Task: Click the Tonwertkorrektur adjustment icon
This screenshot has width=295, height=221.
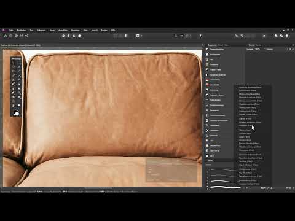Action: [207, 50]
